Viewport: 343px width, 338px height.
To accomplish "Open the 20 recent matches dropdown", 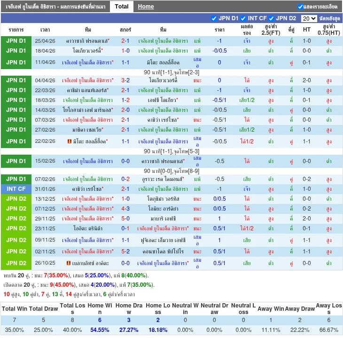I will [309, 18].
